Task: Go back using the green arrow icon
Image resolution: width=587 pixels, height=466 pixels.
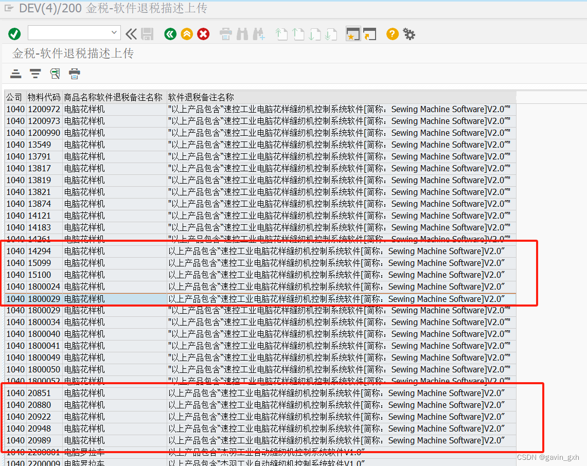Action: [170, 34]
